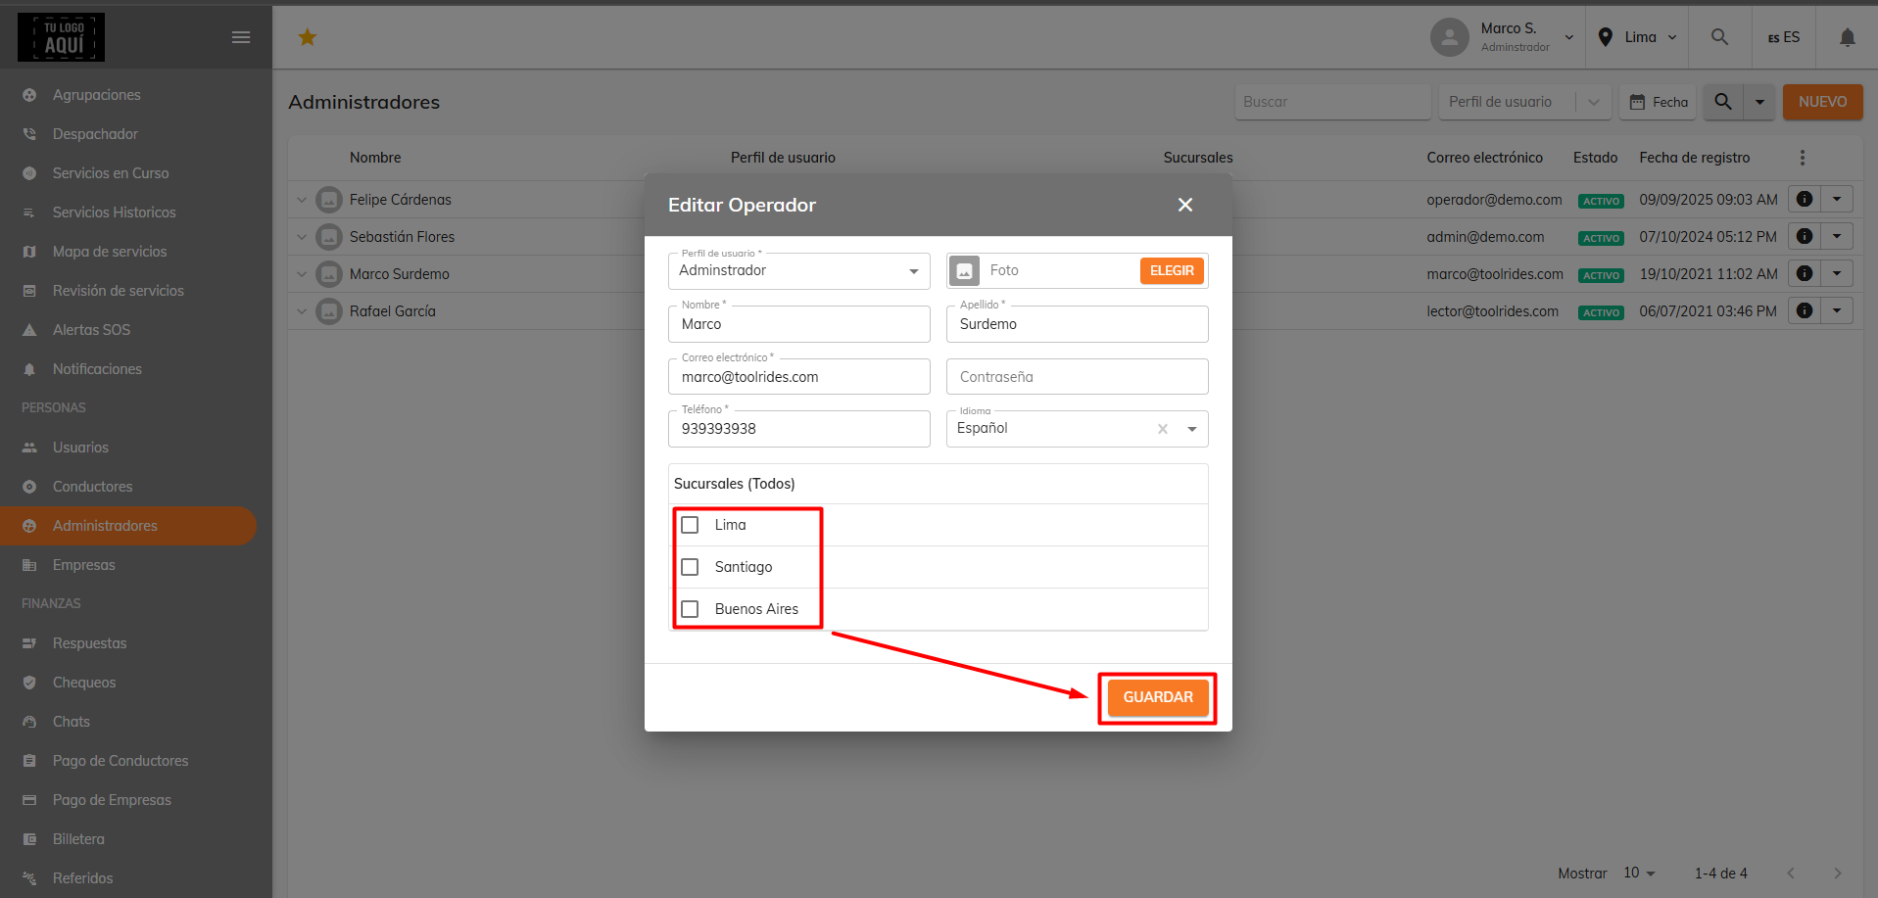Click the Nombre field containing Marco
The height and width of the screenshot is (898, 1878).
pyautogui.click(x=799, y=324)
